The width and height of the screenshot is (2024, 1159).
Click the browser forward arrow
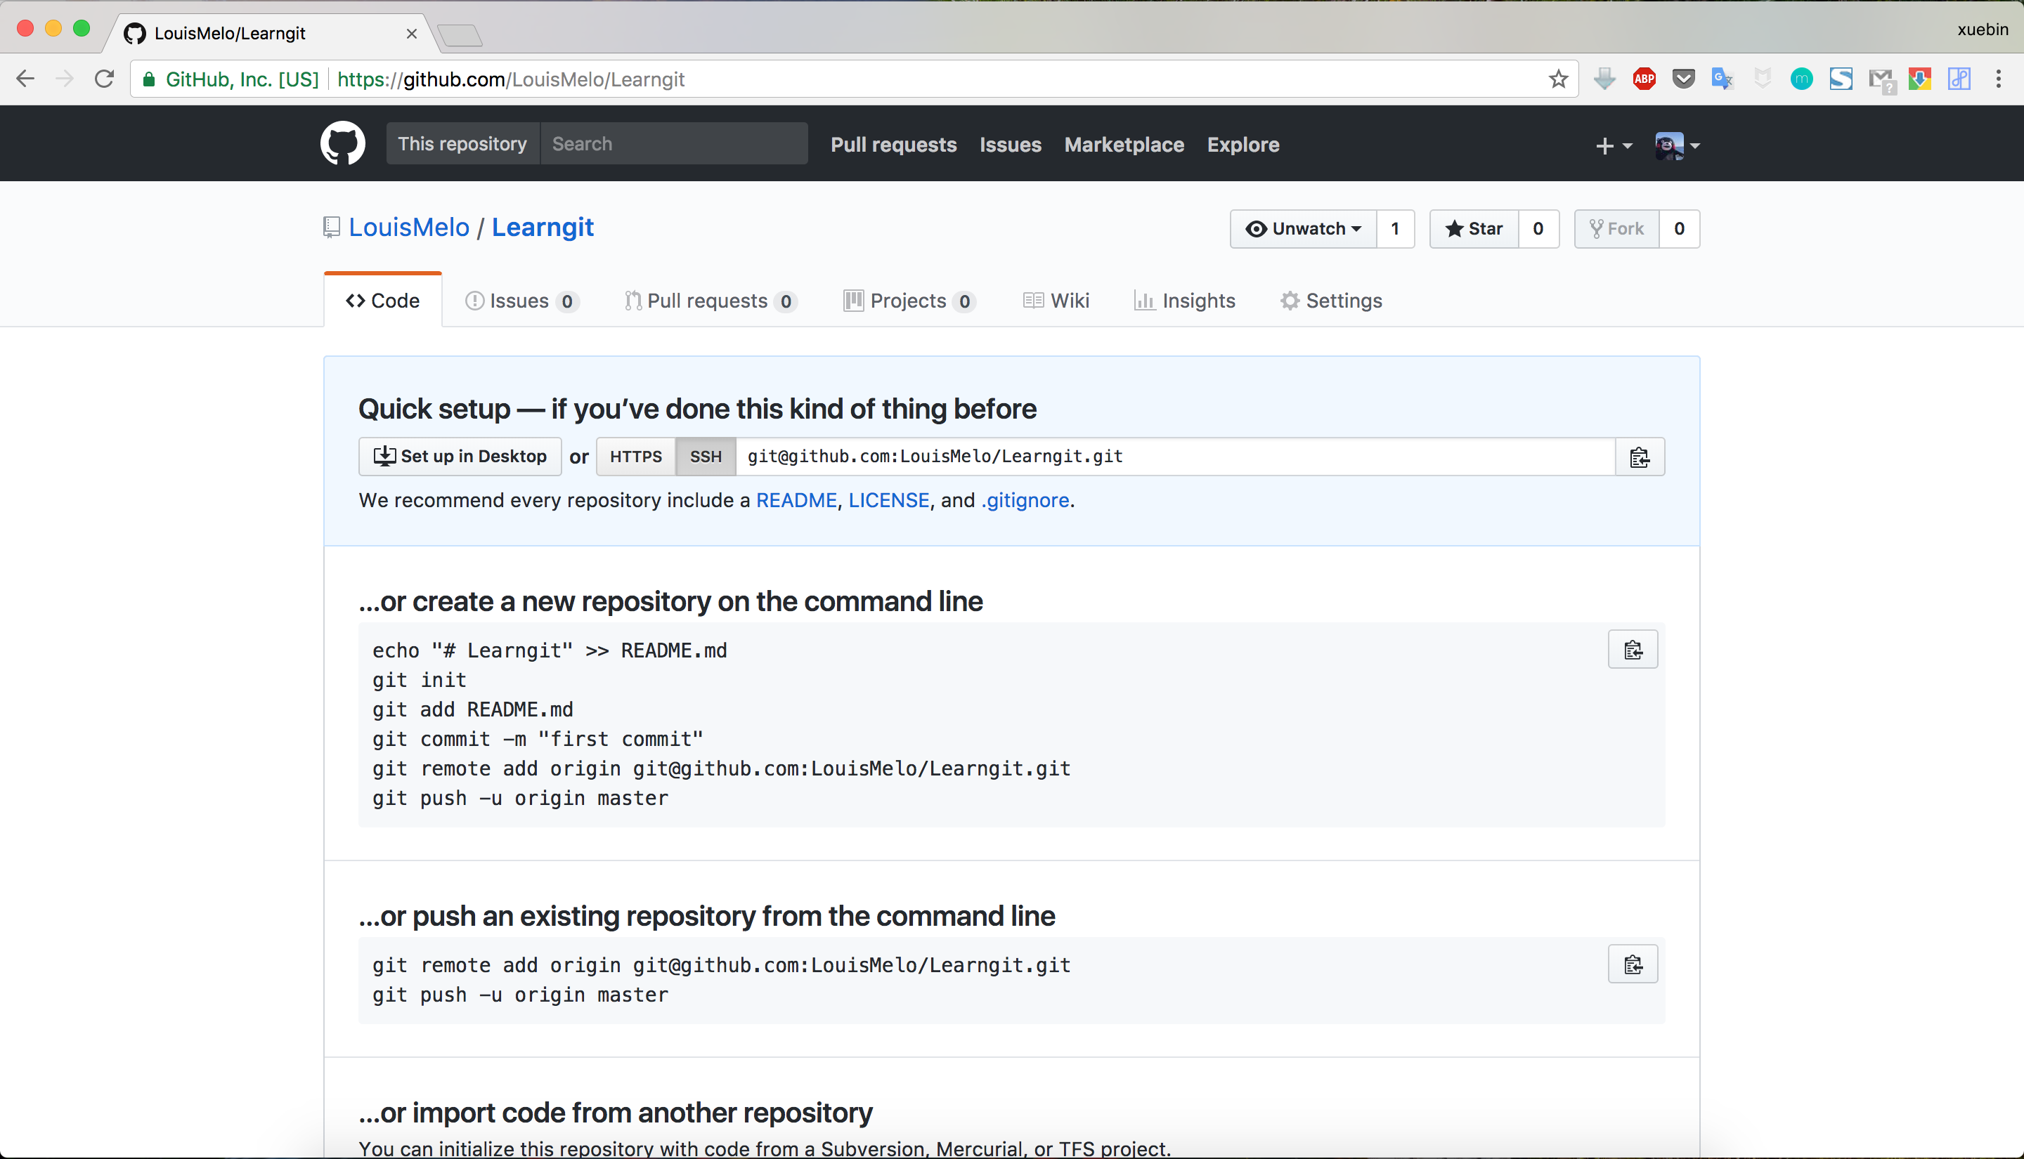point(65,79)
